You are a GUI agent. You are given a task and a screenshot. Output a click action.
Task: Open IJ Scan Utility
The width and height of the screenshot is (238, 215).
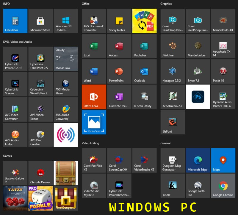145,97
